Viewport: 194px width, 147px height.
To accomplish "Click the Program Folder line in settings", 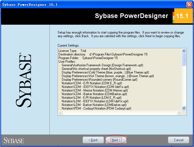I will point(88,58).
